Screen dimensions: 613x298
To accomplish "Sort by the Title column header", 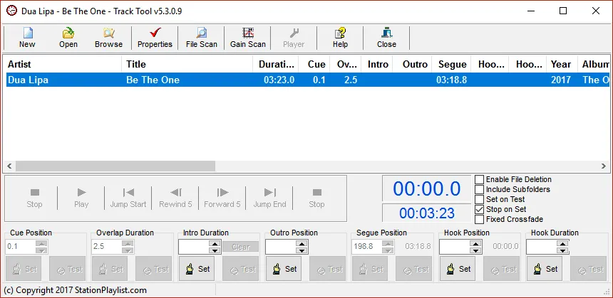I will point(187,64).
